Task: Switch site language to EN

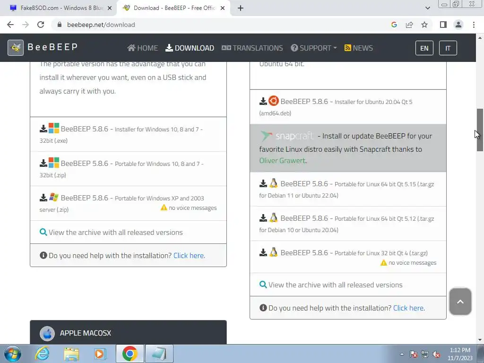Action: point(424,48)
